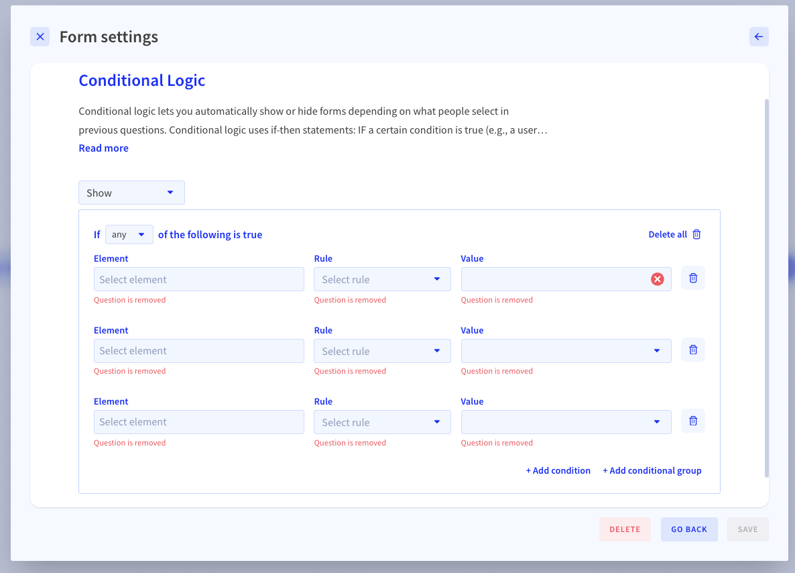
Task: Click 'of the following is true' text
Action: point(210,234)
